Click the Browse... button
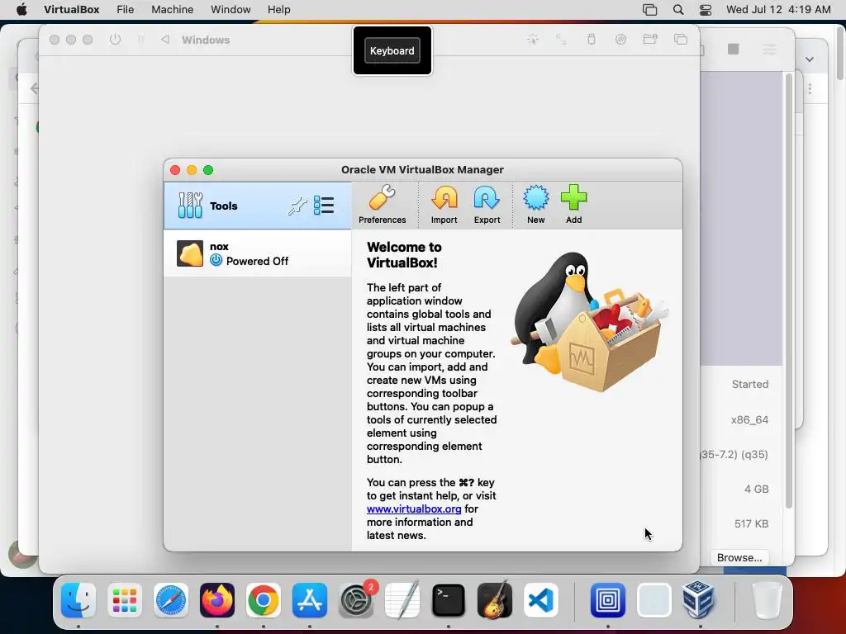This screenshot has height=634, width=846. coord(739,557)
